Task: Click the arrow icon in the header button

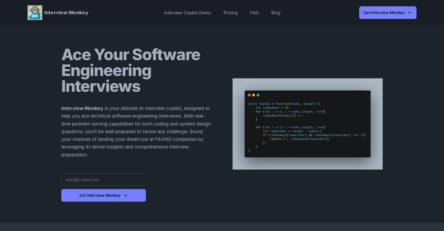Action: coord(409,13)
